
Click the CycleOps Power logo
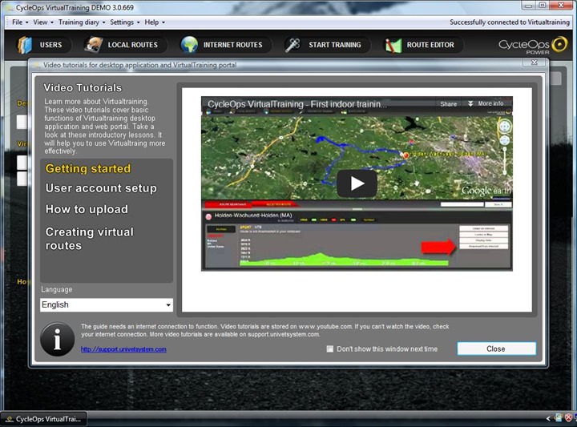coord(533,45)
